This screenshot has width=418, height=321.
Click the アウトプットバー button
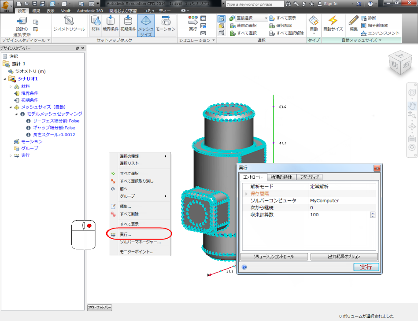(100, 307)
